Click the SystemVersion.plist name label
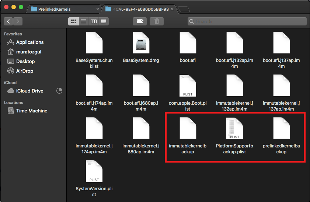The image size is (310, 202). tap(94, 192)
